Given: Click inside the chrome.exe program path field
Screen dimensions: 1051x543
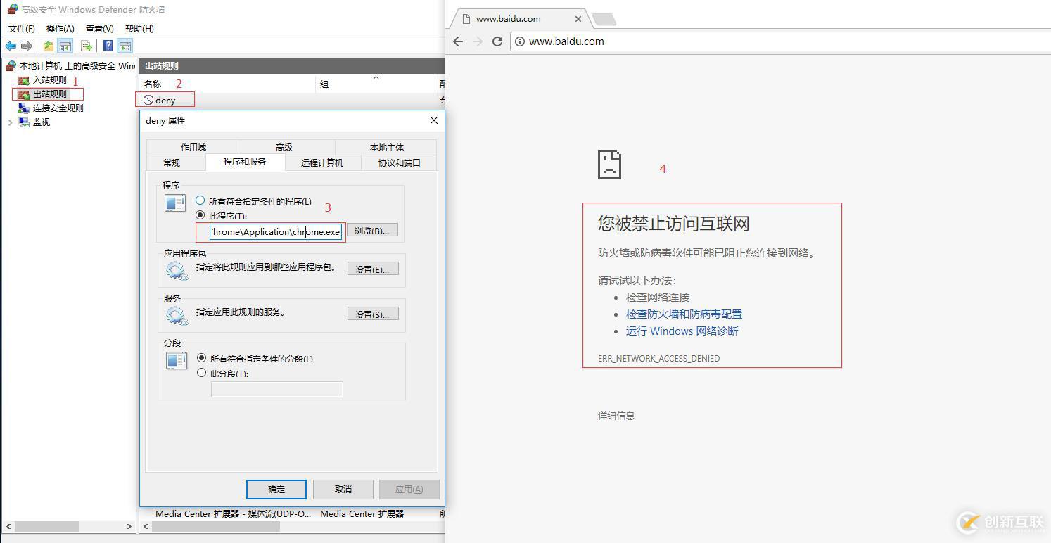Looking at the screenshot, I should 274,231.
